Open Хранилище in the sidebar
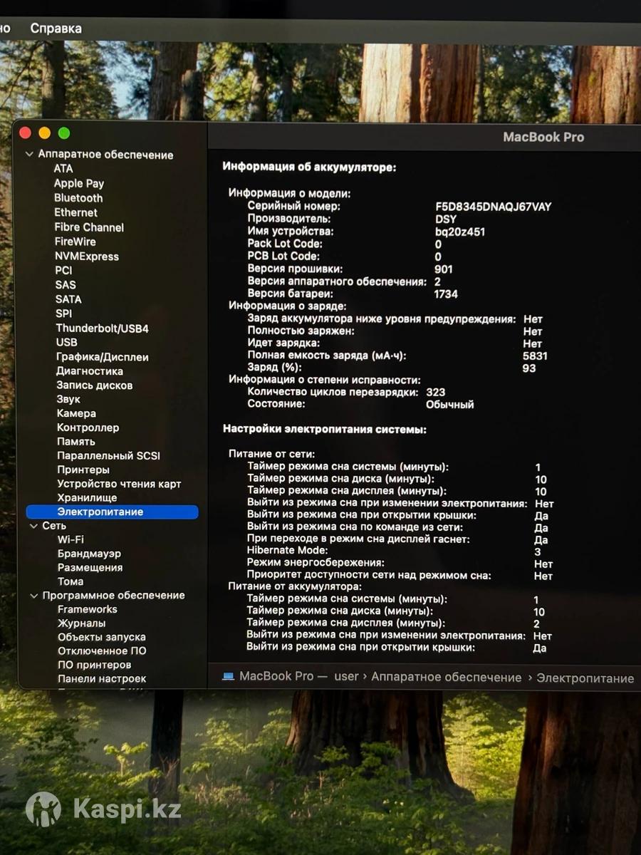Screen dimensions: 641x855 [x=87, y=497]
